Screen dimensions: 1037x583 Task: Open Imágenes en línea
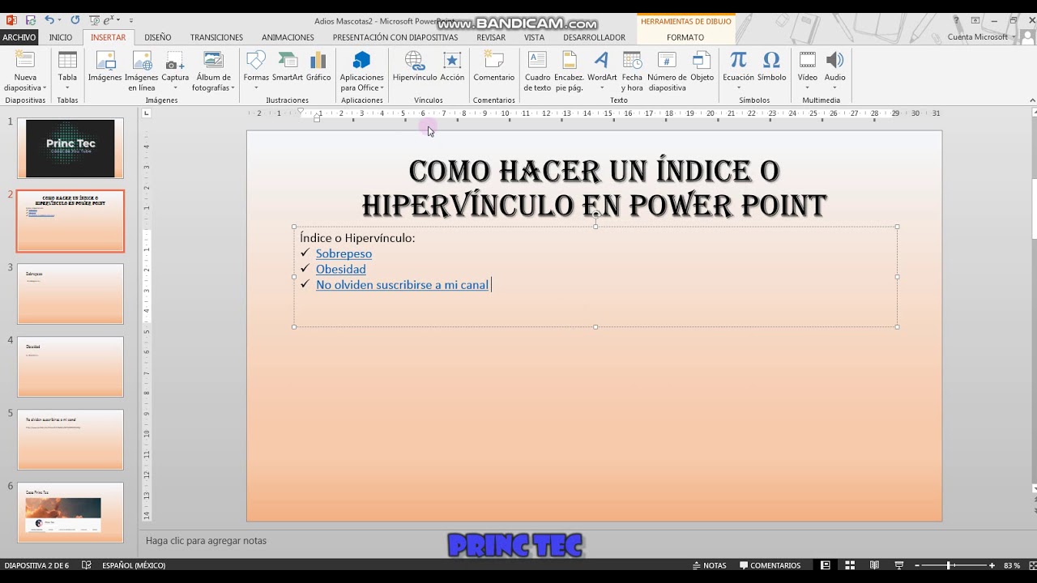142,71
